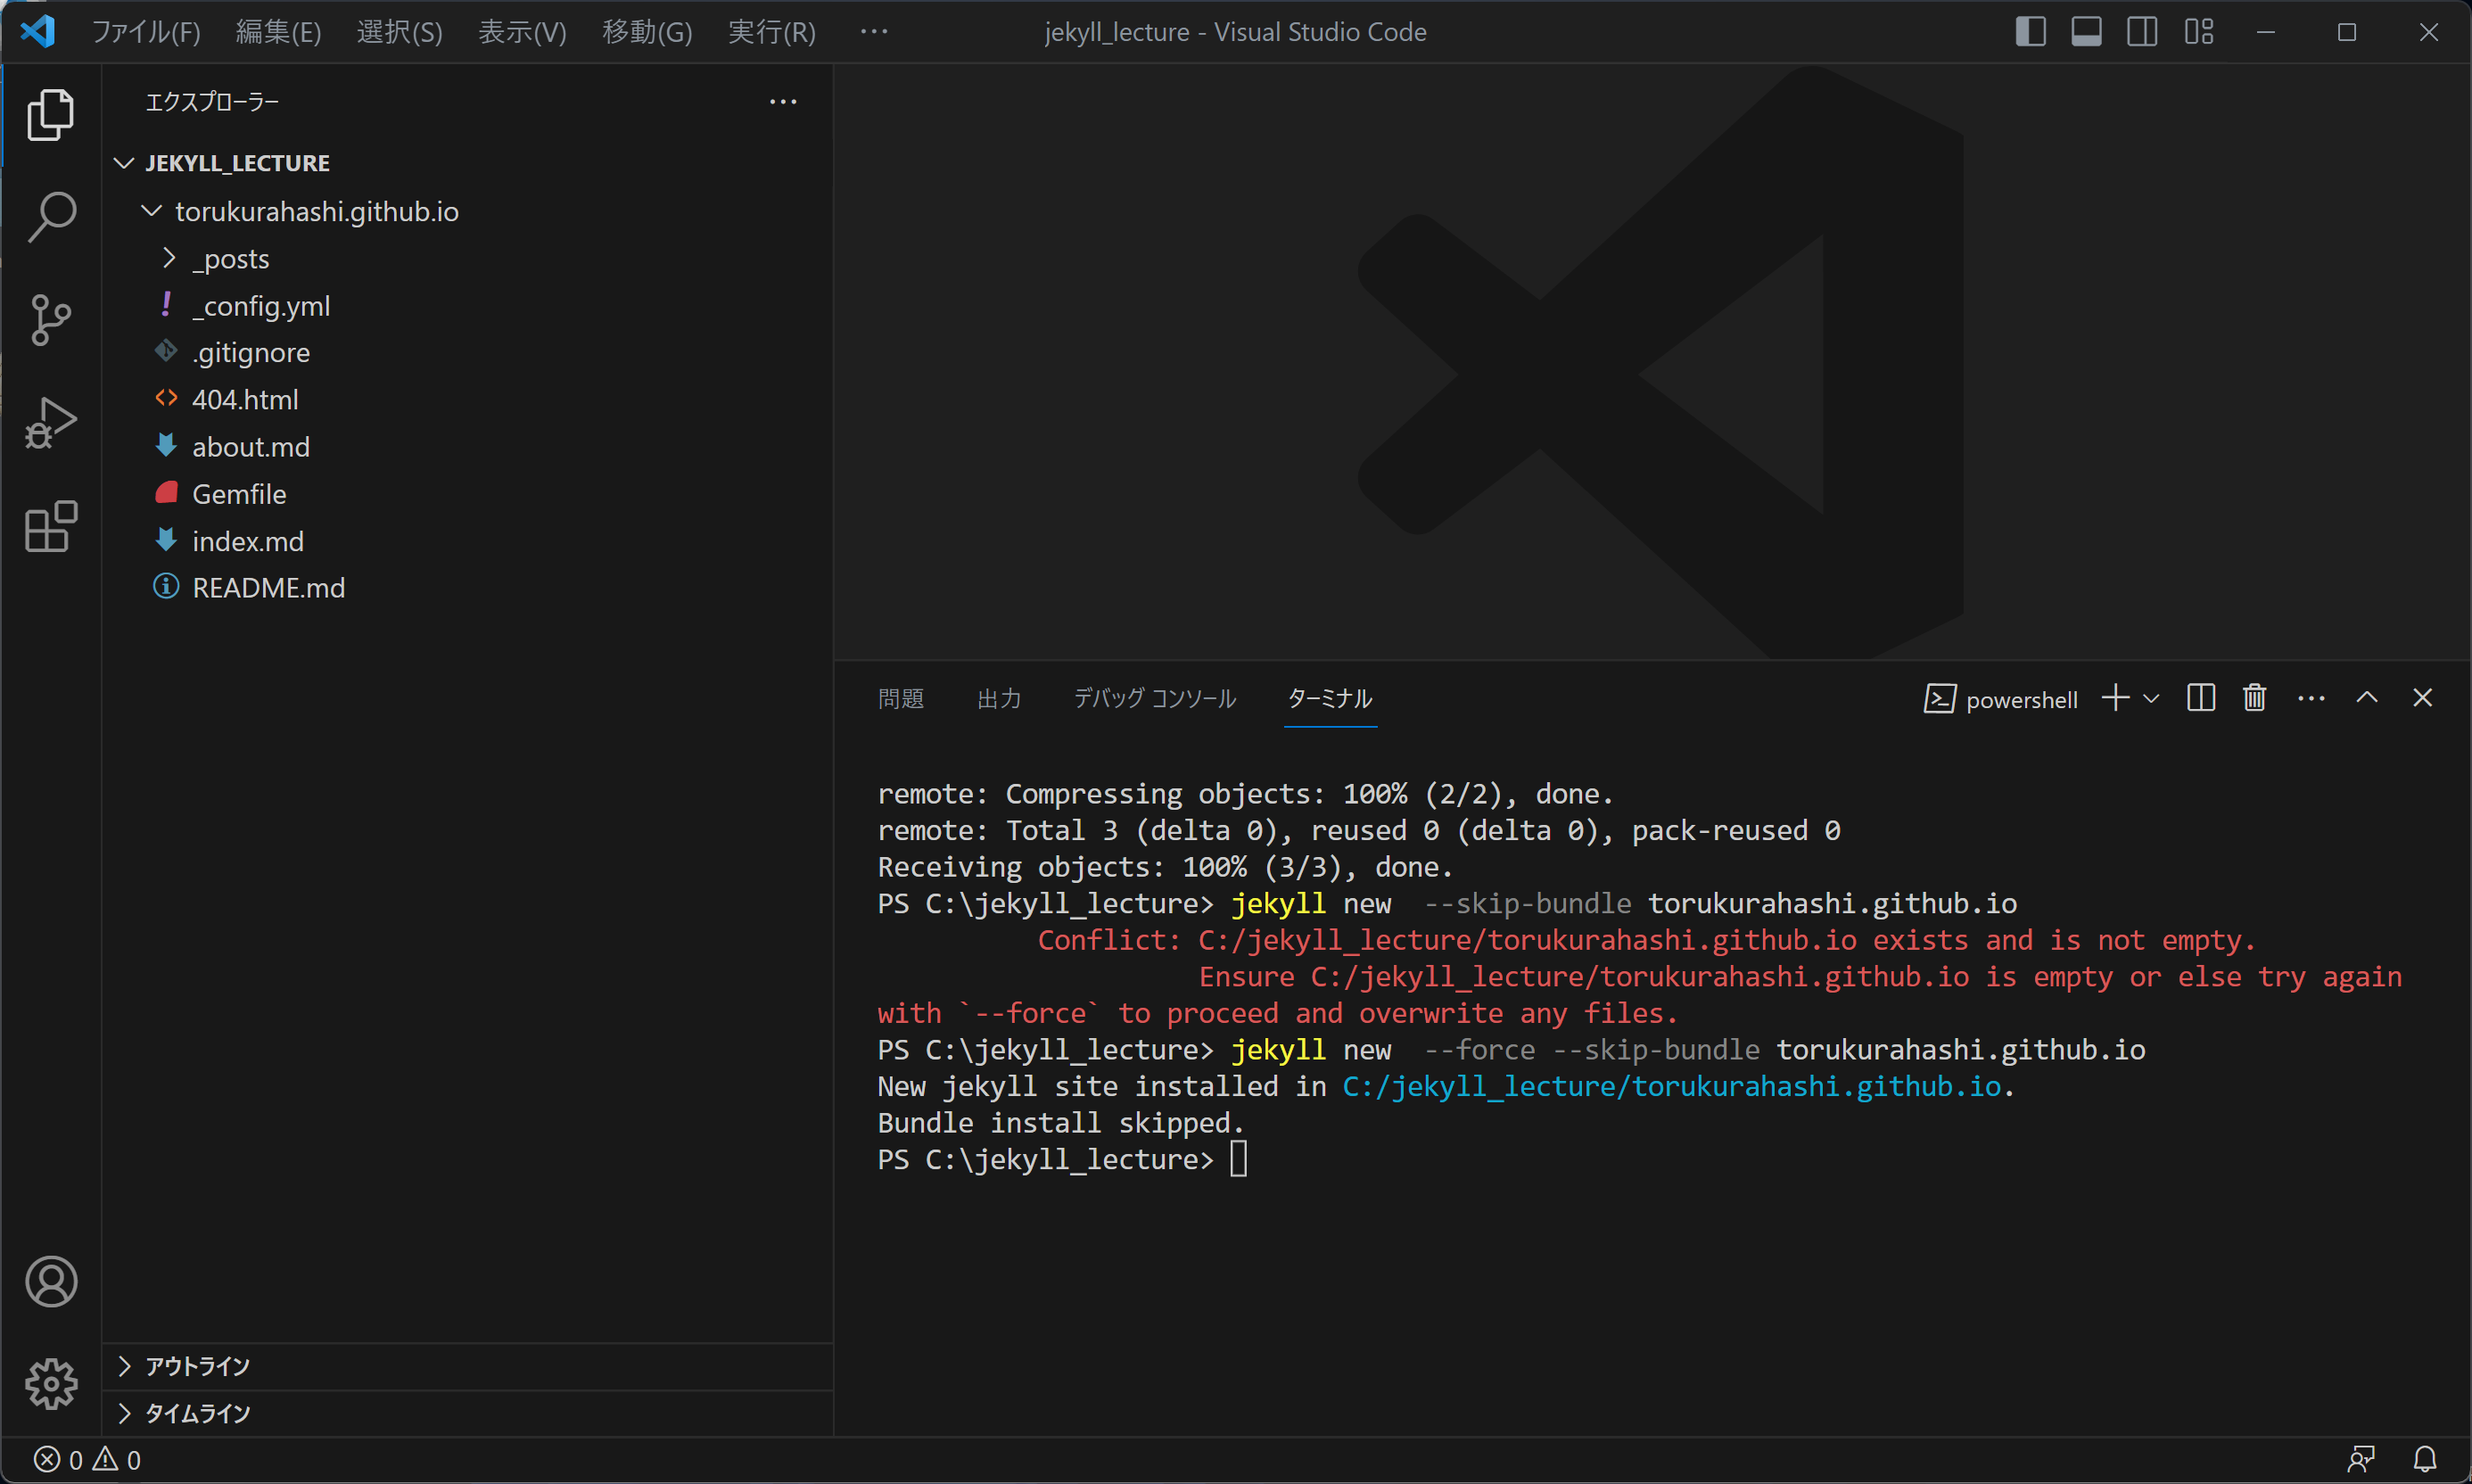Open the Run and Debug view
This screenshot has width=2472, height=1484.
[51, 423]
